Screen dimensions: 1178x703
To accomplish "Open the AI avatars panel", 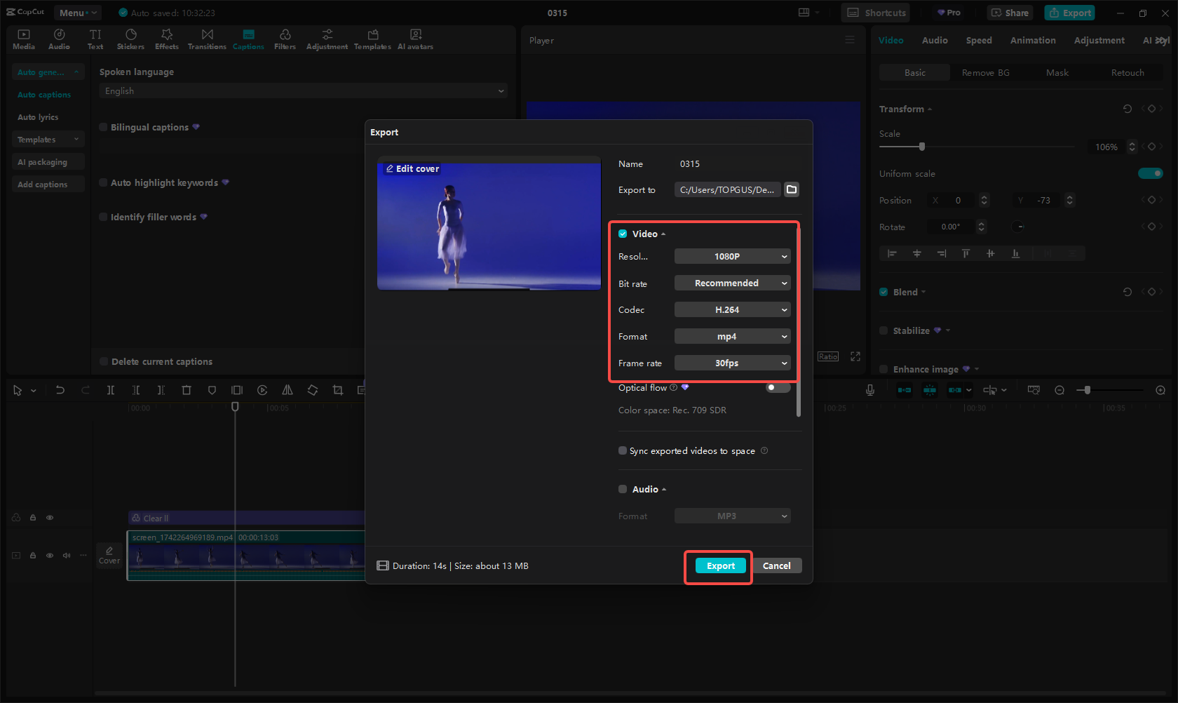I will [415, 39].
